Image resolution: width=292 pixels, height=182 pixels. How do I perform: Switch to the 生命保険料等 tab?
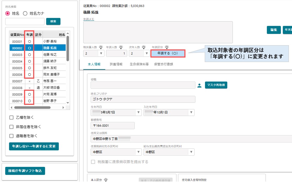(139, 64)
